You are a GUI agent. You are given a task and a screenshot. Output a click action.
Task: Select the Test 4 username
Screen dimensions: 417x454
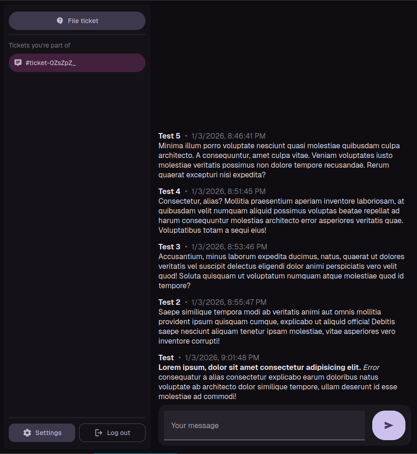point(169,191)
